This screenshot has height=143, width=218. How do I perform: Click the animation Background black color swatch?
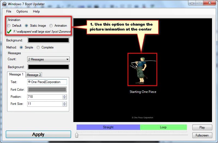(49, 40)
